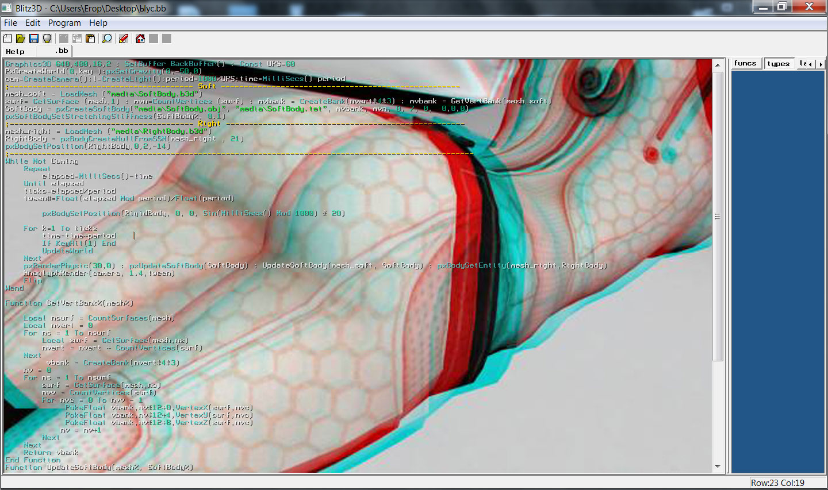Click the Paste clipboard icon
The height and width of the screenshot is (490, 828).
90,38
